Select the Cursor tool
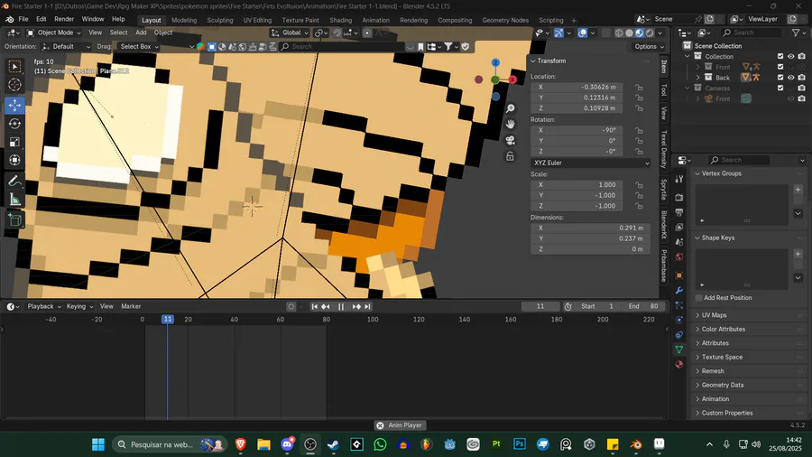 (x=14, y=85)
